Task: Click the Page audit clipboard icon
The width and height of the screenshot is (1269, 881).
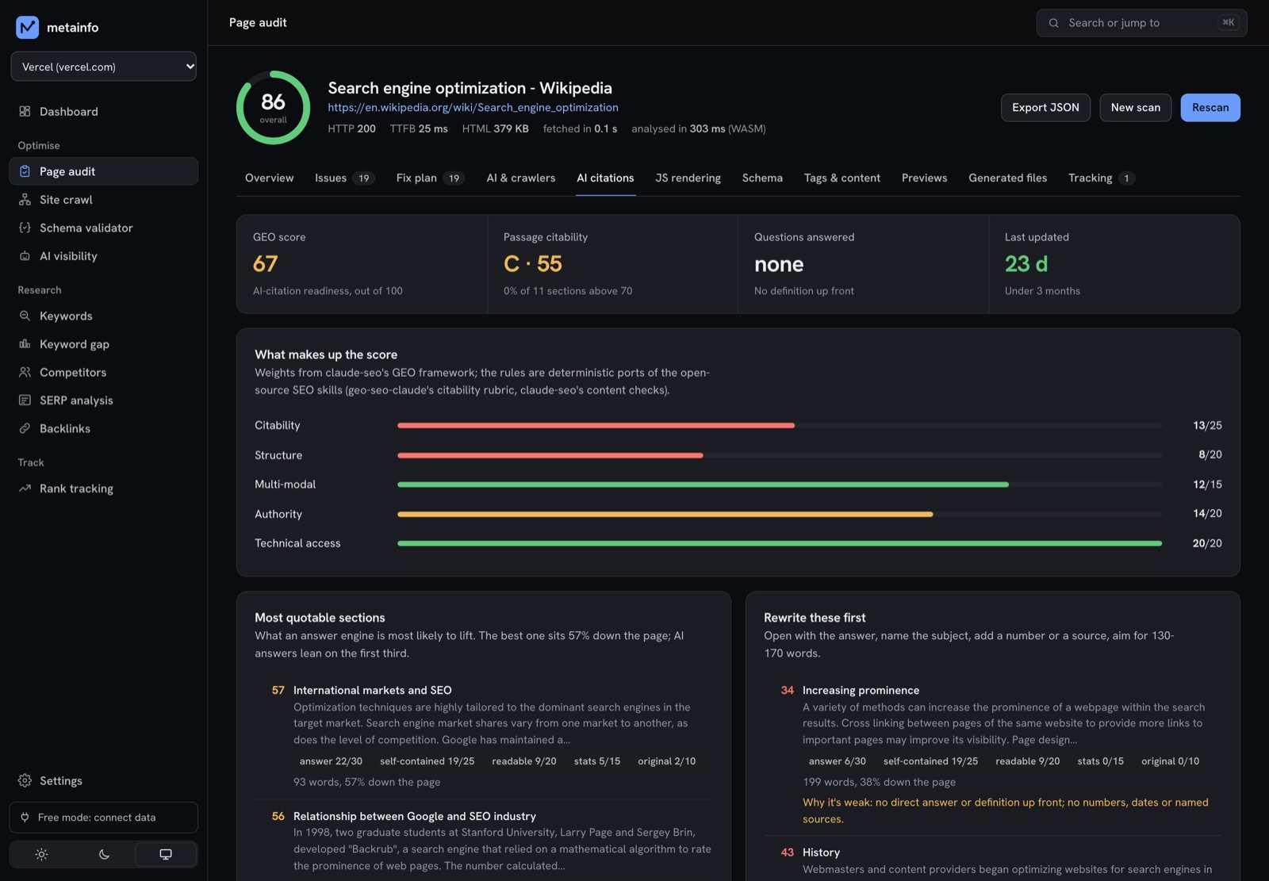Action: pos(25,171)
